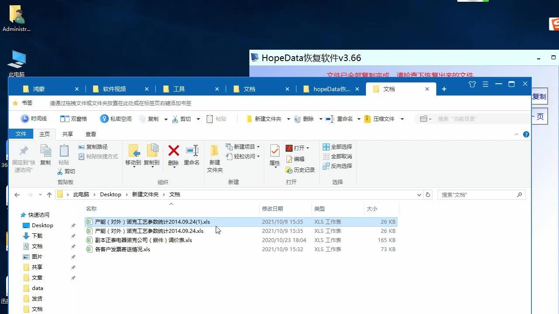Switch to 双窗格 dual-pane mode

point(73,119)
